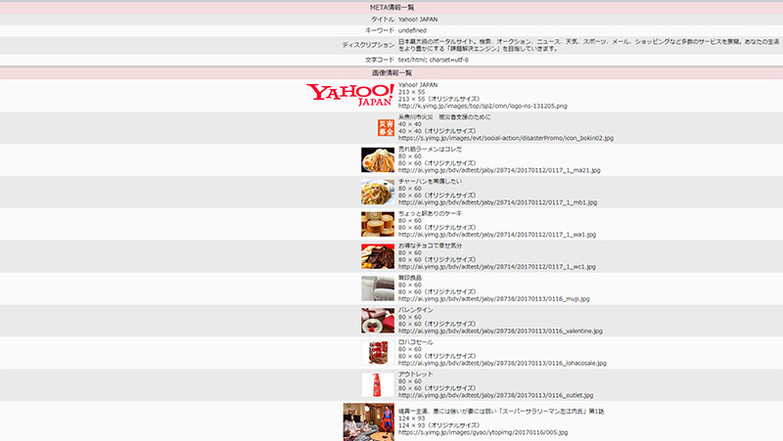Viewport: 783px width, 441px height.
Task: Click the alt text 'ちょっと訳ありのケーキ'
Action: tap(430, 213)
